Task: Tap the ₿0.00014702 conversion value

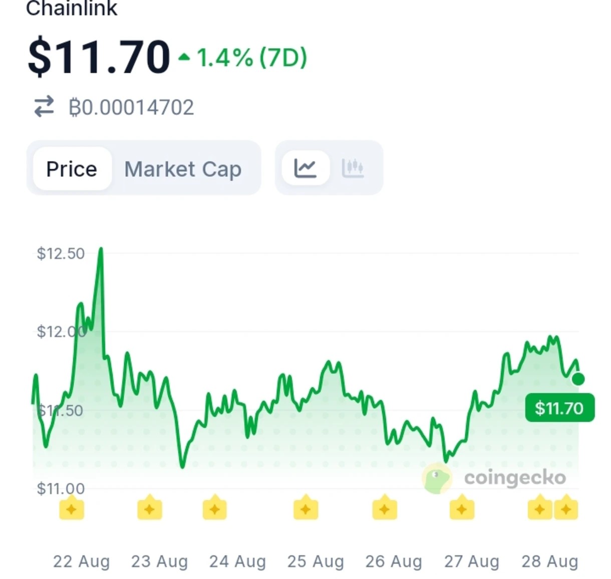Action: click(131, 107)
